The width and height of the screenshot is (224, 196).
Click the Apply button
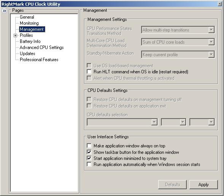pyautogui.click(x=203, y=185)
